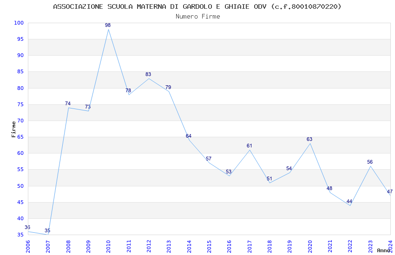The width and height of the screenshot is (395, 255).
Task: Select the data point labeled 53
Action: (229, 172)
